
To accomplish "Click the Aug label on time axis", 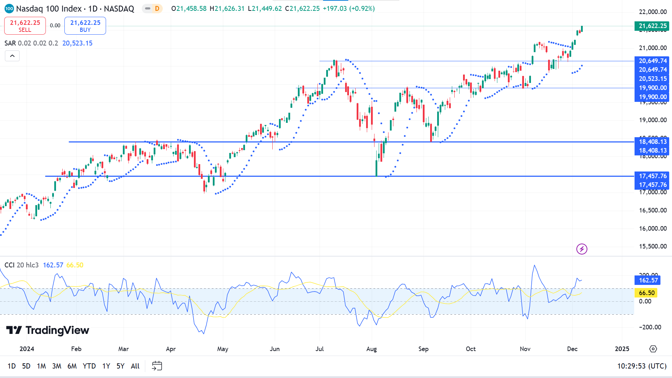I will click(371, 349).
